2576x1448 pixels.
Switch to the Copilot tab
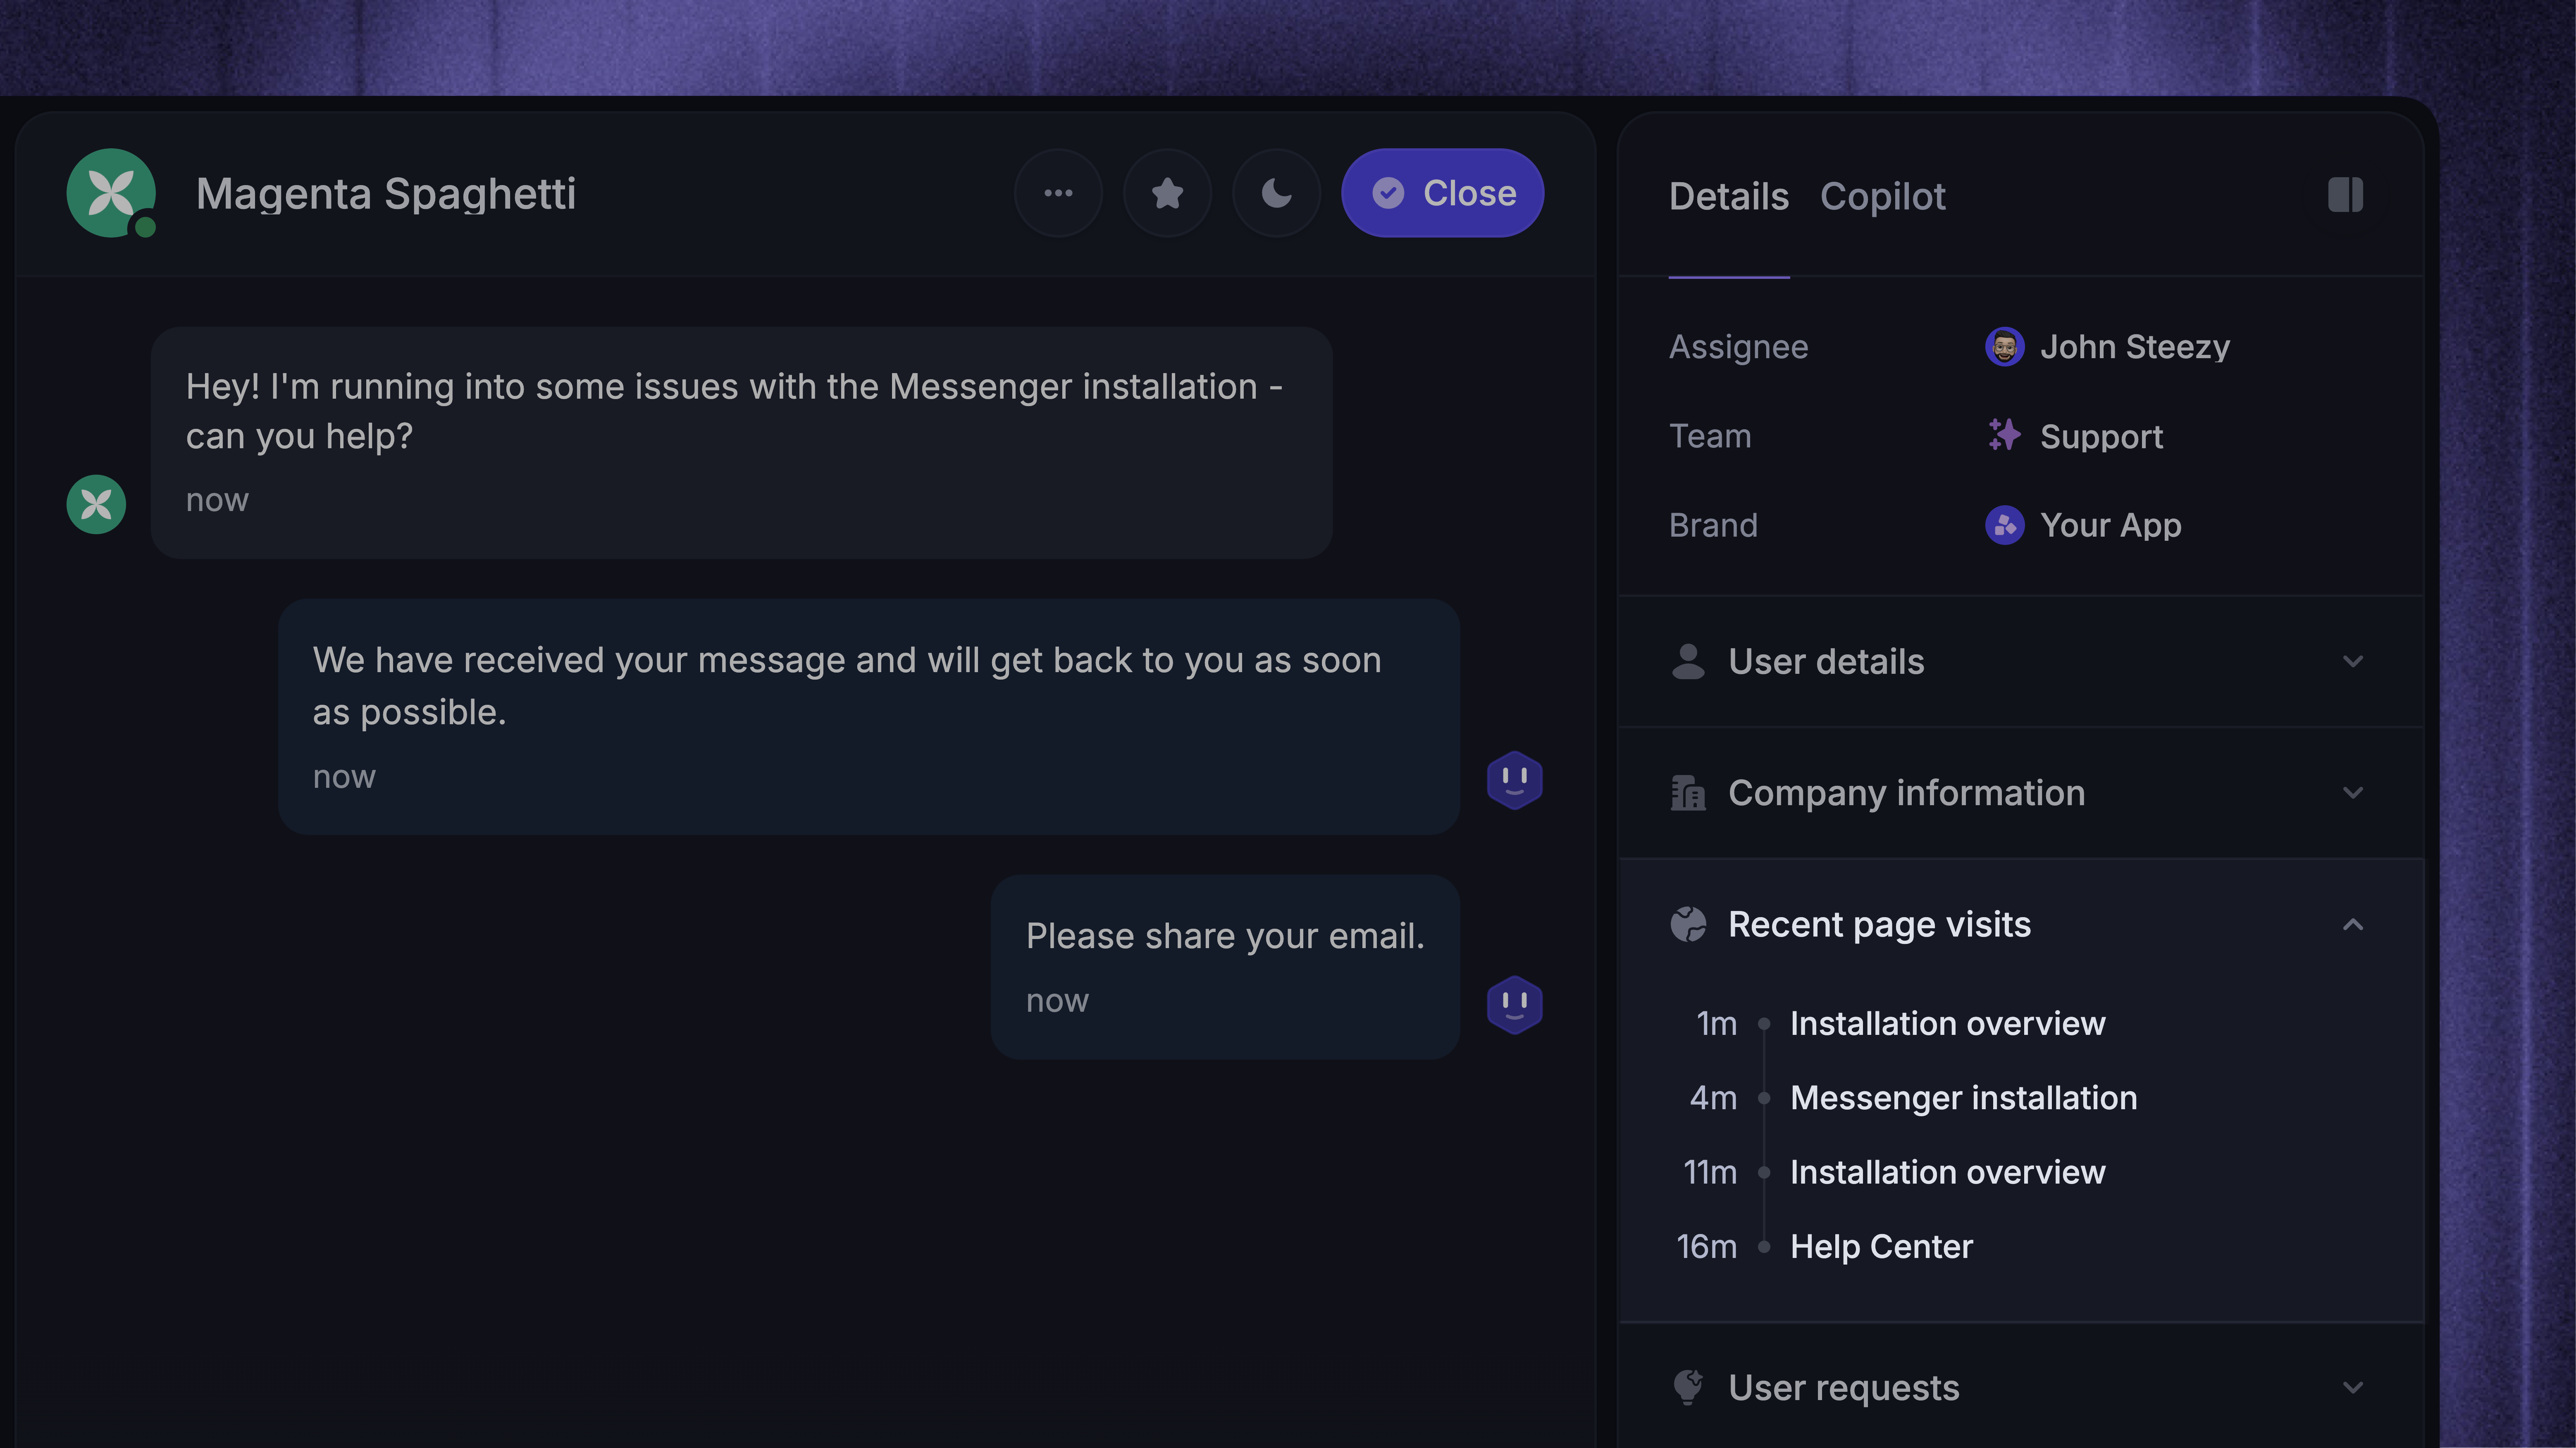pyautogui.click(x=1883, y=197)
